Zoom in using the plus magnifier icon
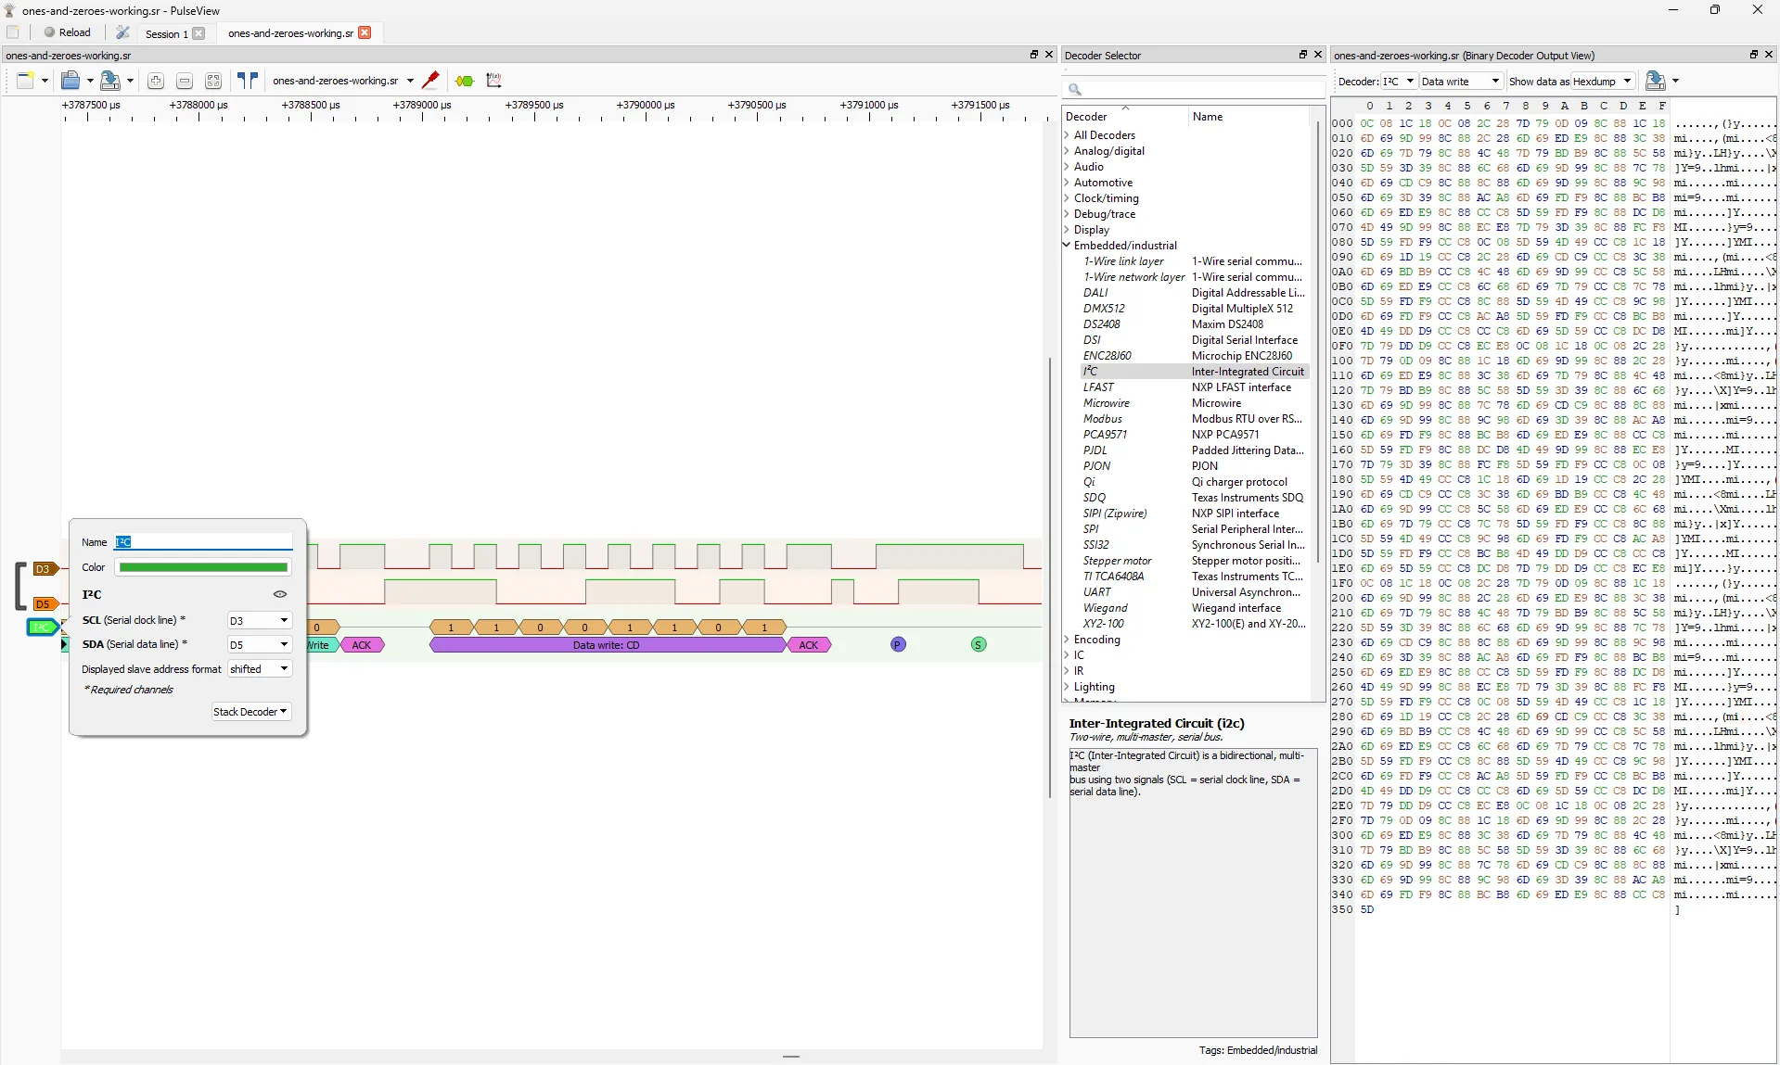This screenshot has width=1780, height=1065. coord(156,81)
